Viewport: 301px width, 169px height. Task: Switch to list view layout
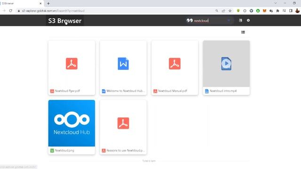pyautogui.click(x=243, y=32)
